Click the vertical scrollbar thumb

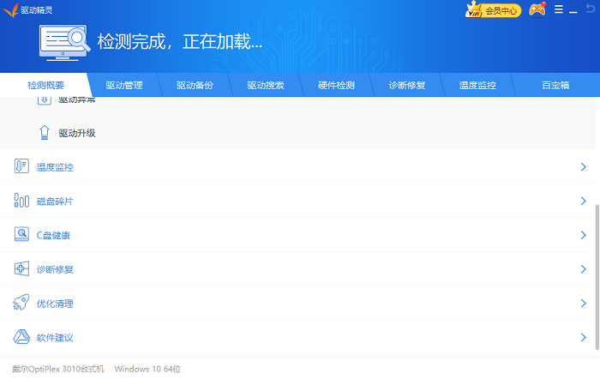click(597, 274)
